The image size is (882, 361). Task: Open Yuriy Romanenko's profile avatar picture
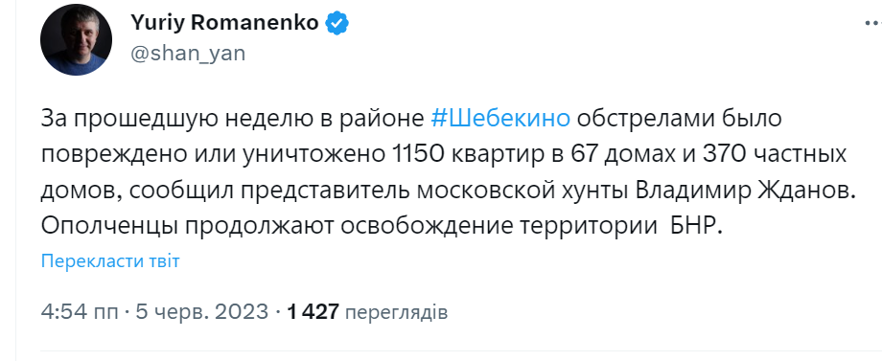76,39
